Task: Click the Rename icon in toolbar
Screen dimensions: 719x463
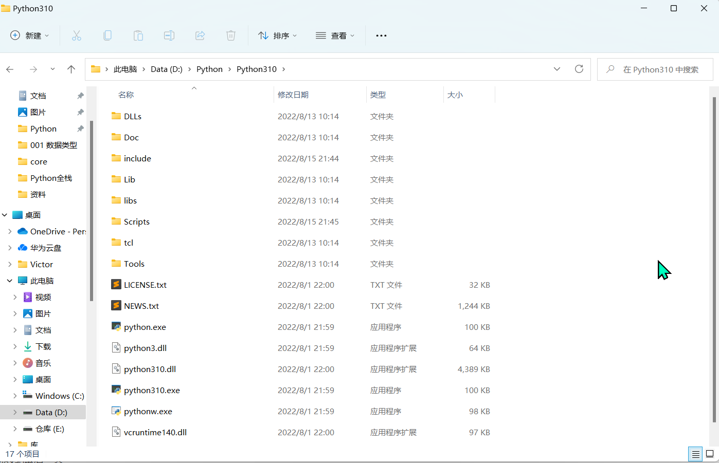Action: tap(169, 35)
